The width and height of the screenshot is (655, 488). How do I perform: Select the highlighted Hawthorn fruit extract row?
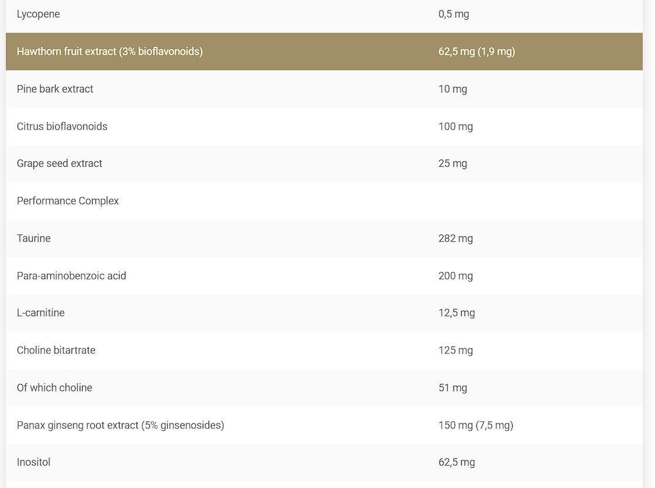(x=110, y=52)
